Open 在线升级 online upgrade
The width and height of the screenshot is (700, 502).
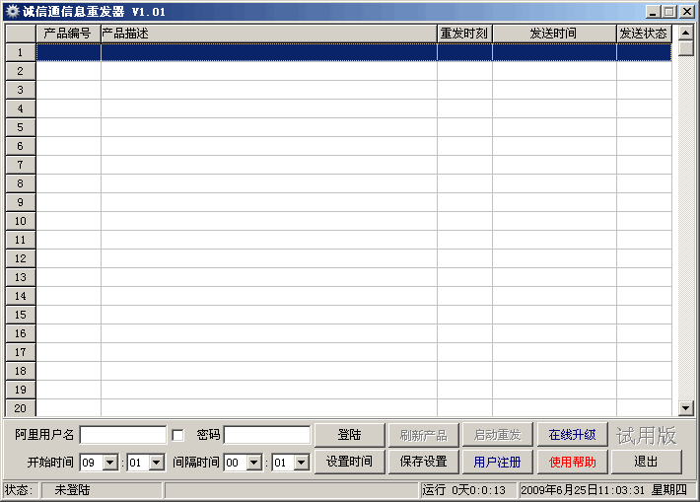tap(572, 435)
